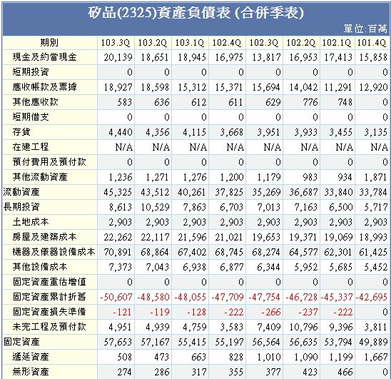
Task: Select the 103.3Q column header
Action: [116, 43]
